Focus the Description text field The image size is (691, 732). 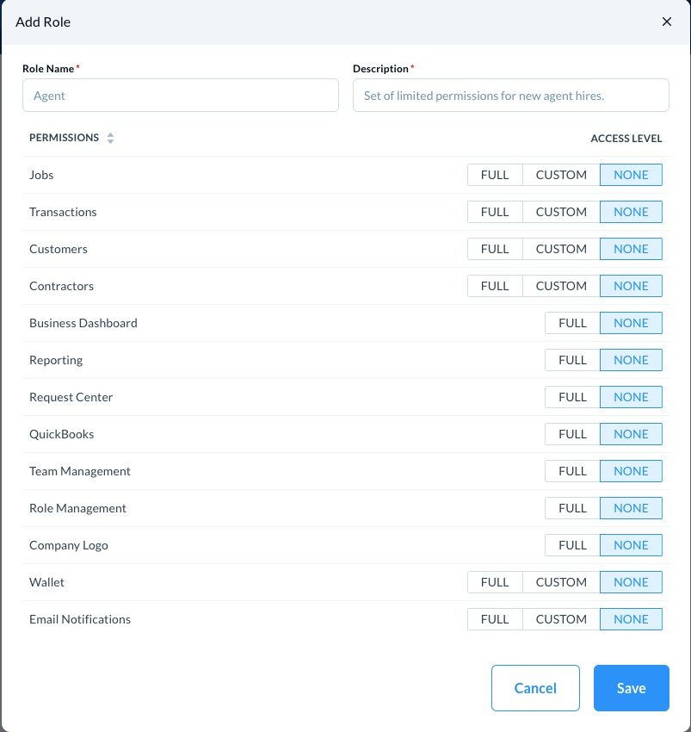pos(510,96)
